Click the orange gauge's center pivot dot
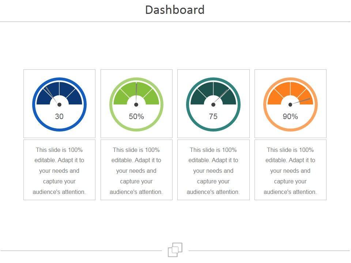 click(x=290, y=105)
